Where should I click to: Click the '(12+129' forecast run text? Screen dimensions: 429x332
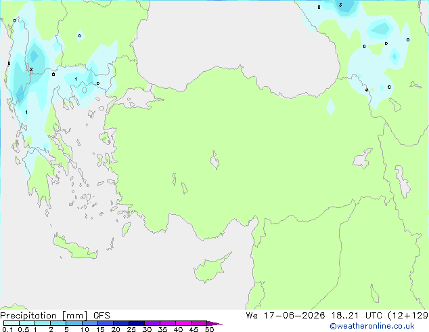(408, 316)
